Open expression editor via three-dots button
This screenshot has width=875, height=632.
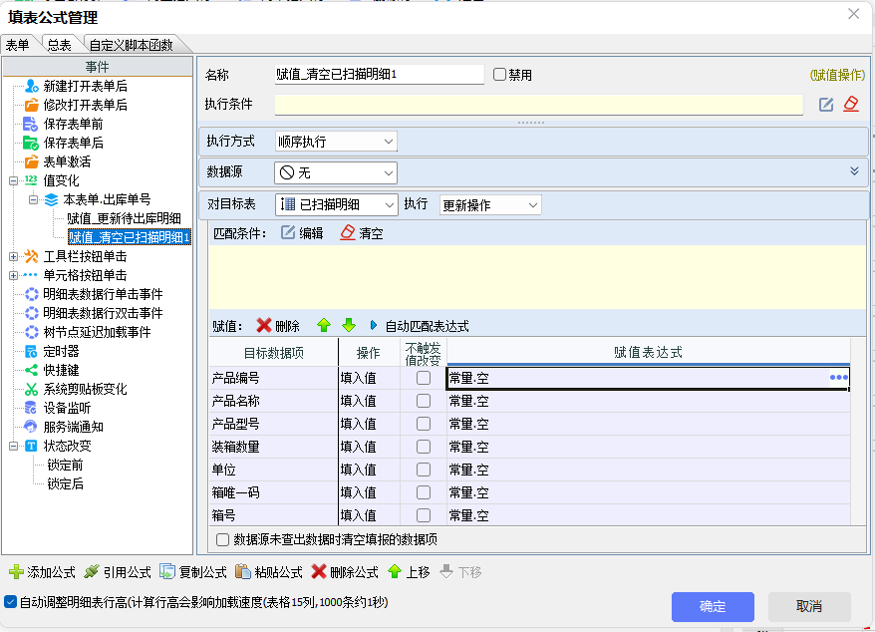tap(838, 378)
